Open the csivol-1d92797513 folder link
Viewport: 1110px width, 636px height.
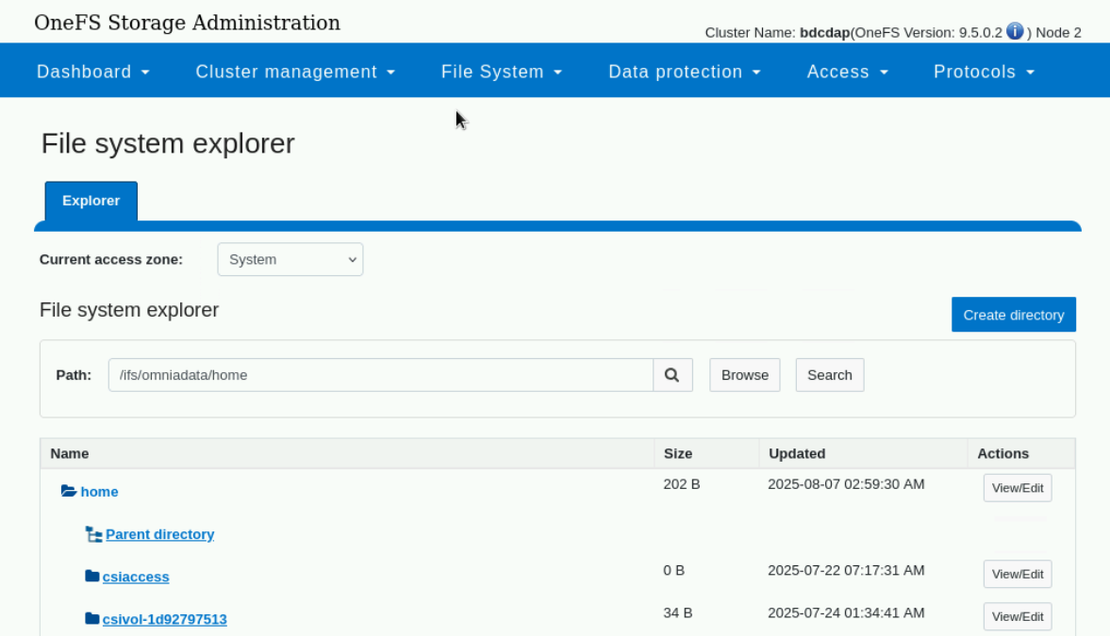pos(165,619)
